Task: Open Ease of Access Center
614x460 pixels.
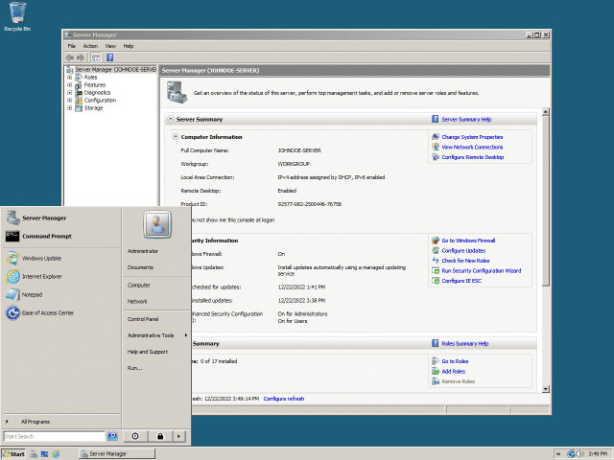Action: pyautogui.click(x=47, y=312)
